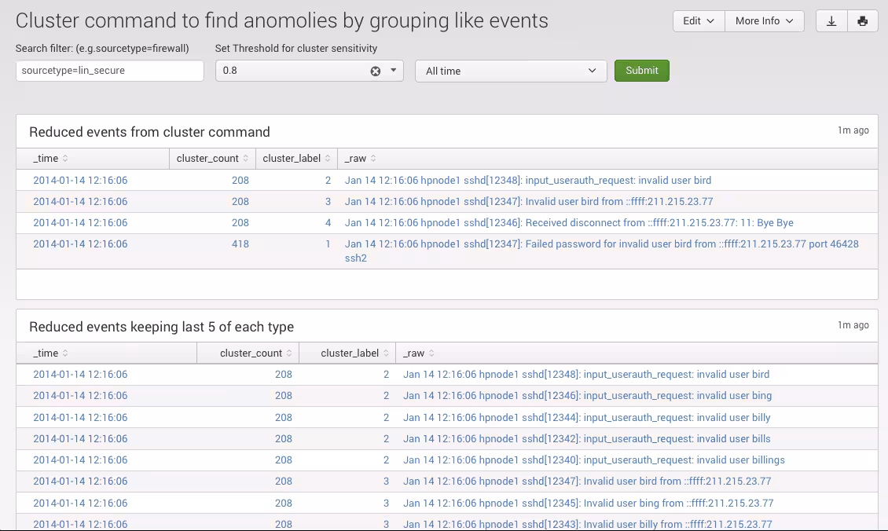Expand the threshold sensitivity dropdown
This screenshot has width=888, height=531.
[x=391, y=71]
